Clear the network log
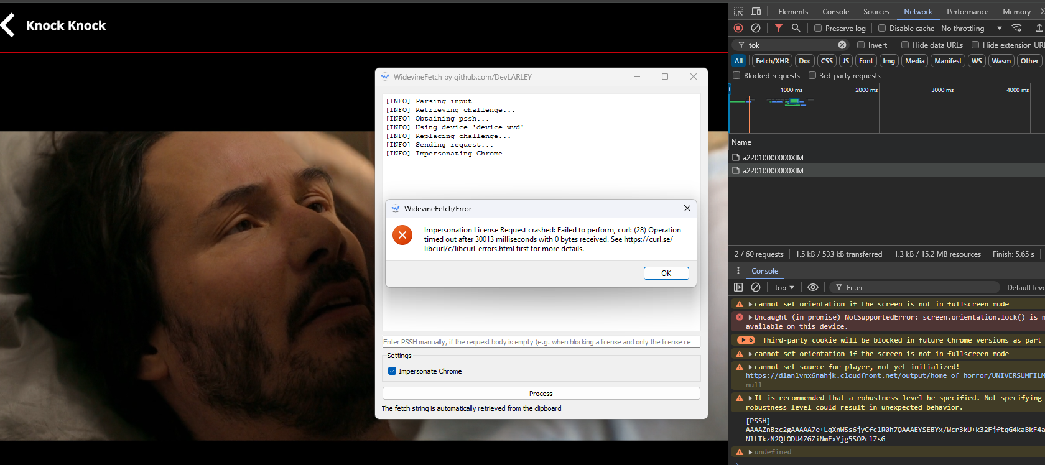This screenshot has width=1045, height=465. click(756, 28)
